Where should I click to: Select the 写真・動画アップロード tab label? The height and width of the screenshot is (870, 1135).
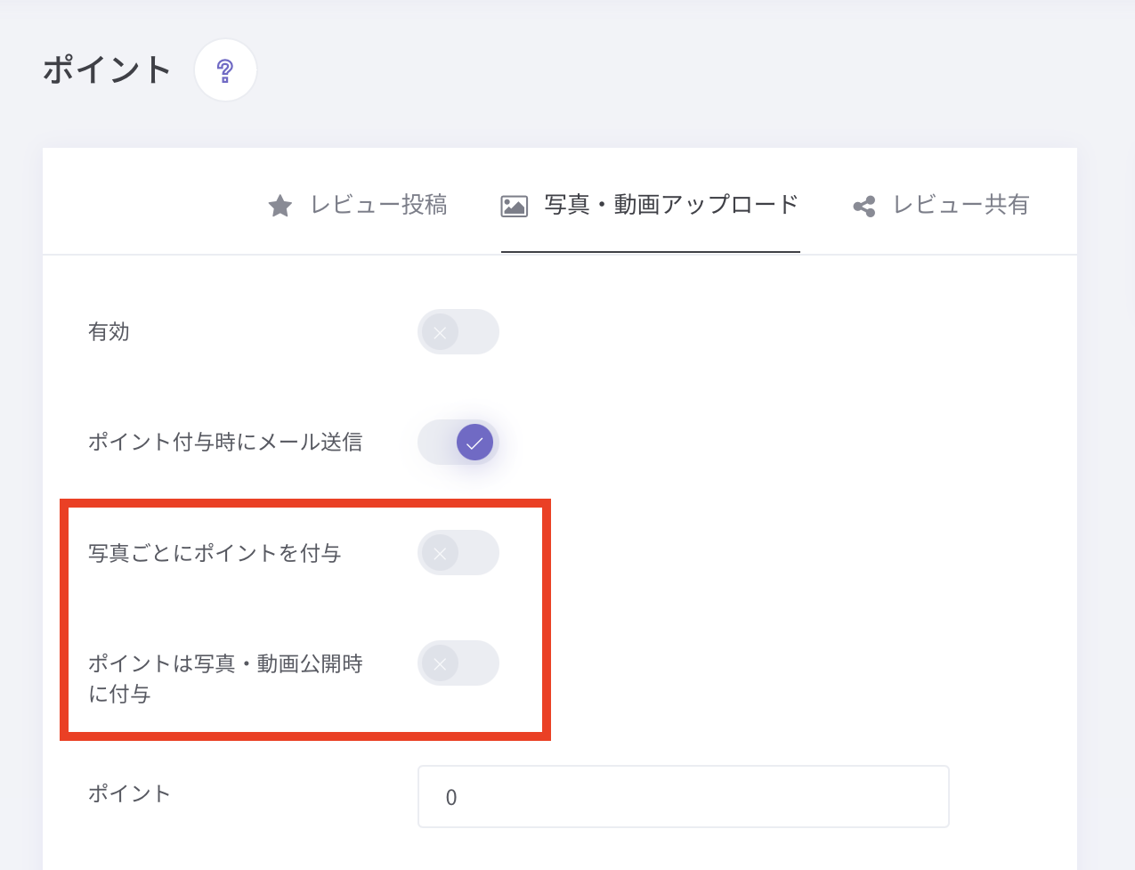point(671,205)
